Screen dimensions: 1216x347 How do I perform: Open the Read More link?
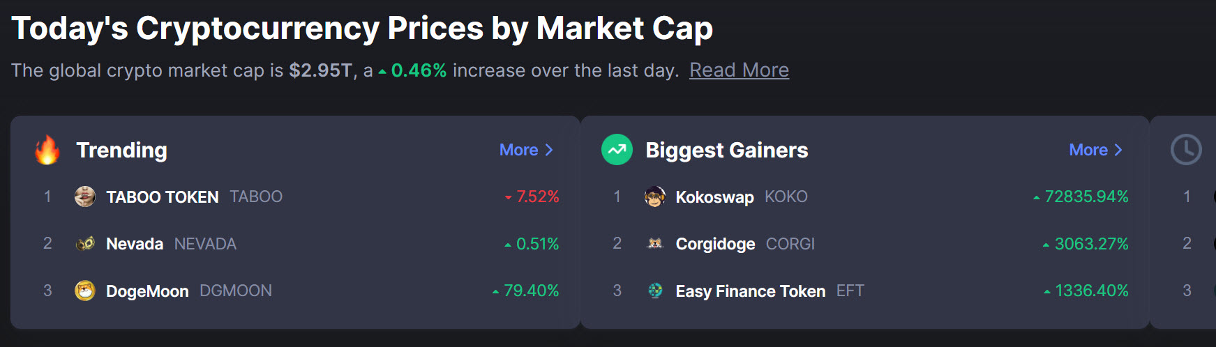[739, 70]
